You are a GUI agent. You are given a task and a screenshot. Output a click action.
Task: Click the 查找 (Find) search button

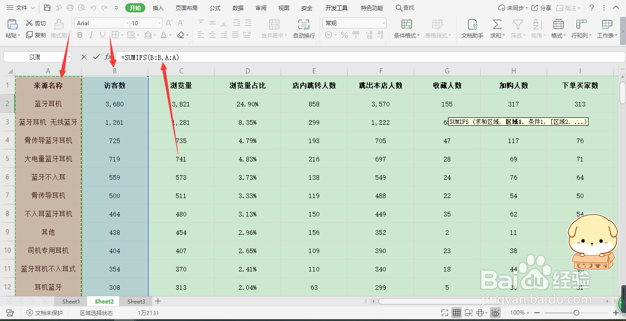pyautogui.click(x=405, y=8)
